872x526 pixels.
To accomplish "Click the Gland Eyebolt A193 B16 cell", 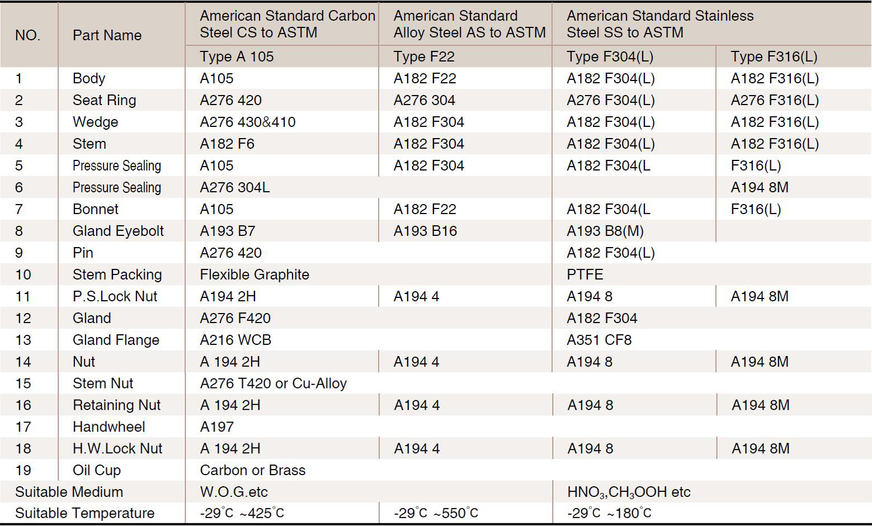I will click(425, 231).
